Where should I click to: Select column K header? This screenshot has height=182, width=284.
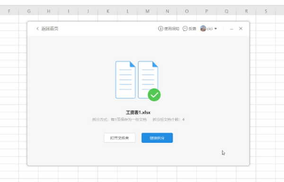coord(108,11)
